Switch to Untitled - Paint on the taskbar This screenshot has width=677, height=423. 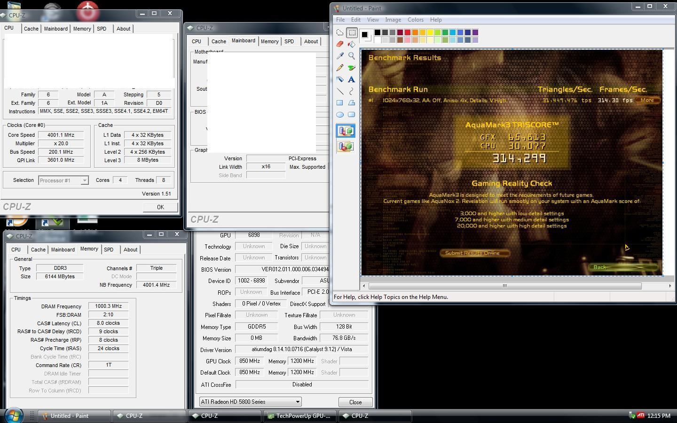point(74,416)
